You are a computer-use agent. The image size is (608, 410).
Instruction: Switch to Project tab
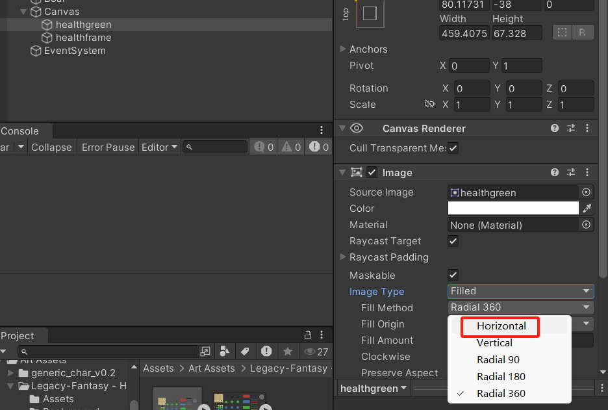[18, 335]
